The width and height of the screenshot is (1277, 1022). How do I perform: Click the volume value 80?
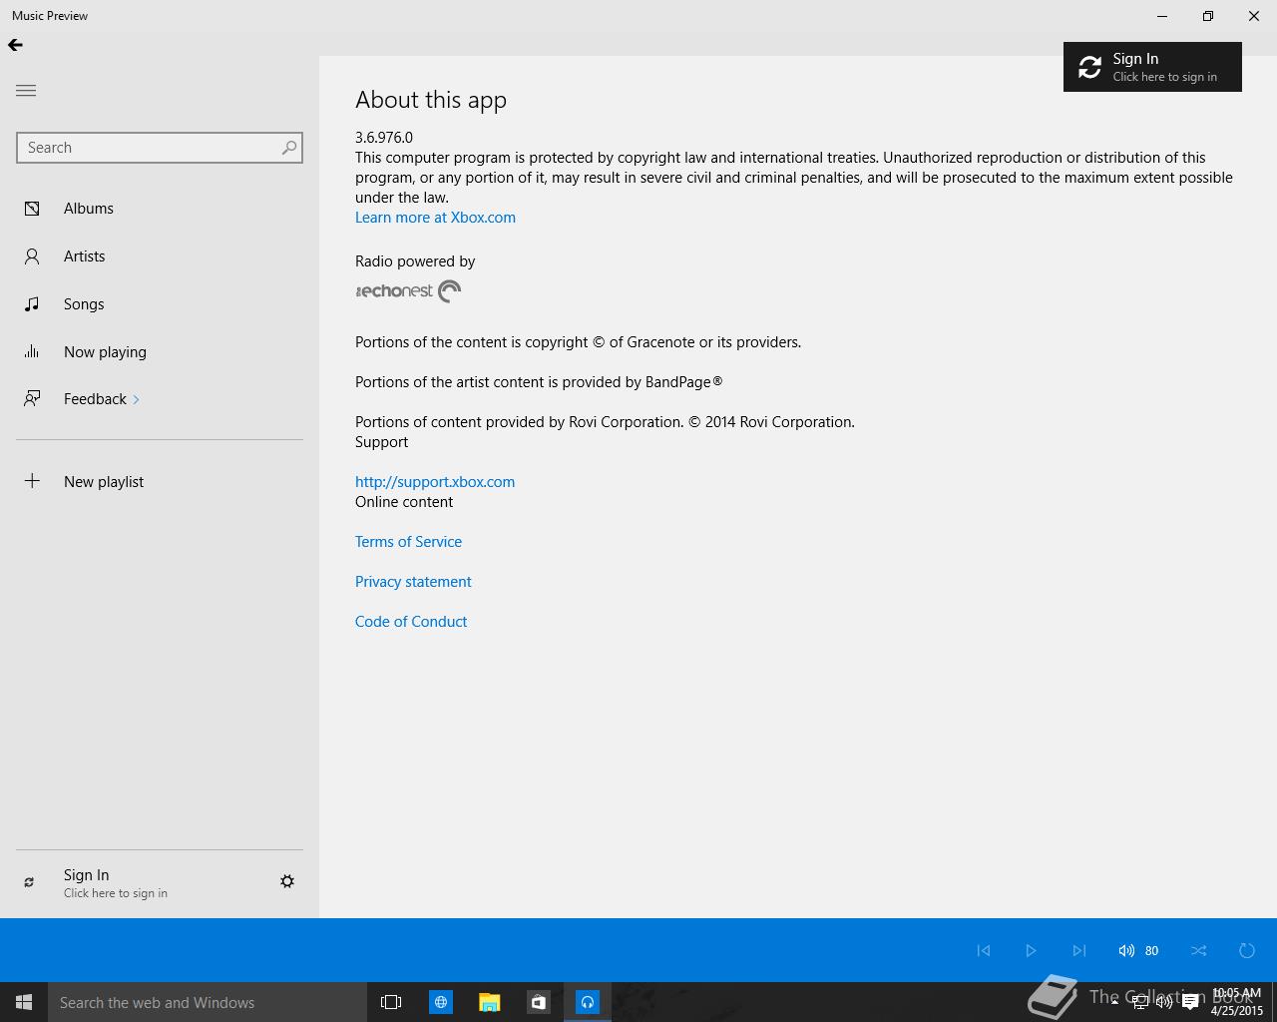1151,950
